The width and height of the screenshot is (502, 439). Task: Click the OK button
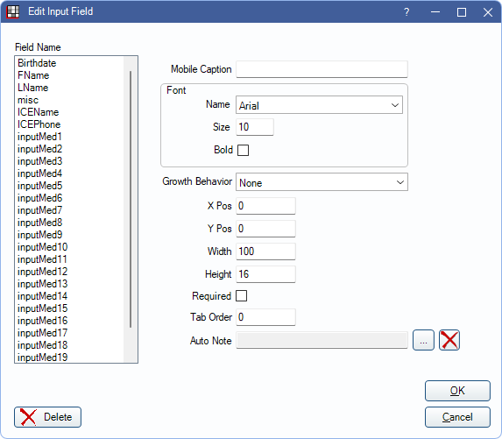click(457, 391)
